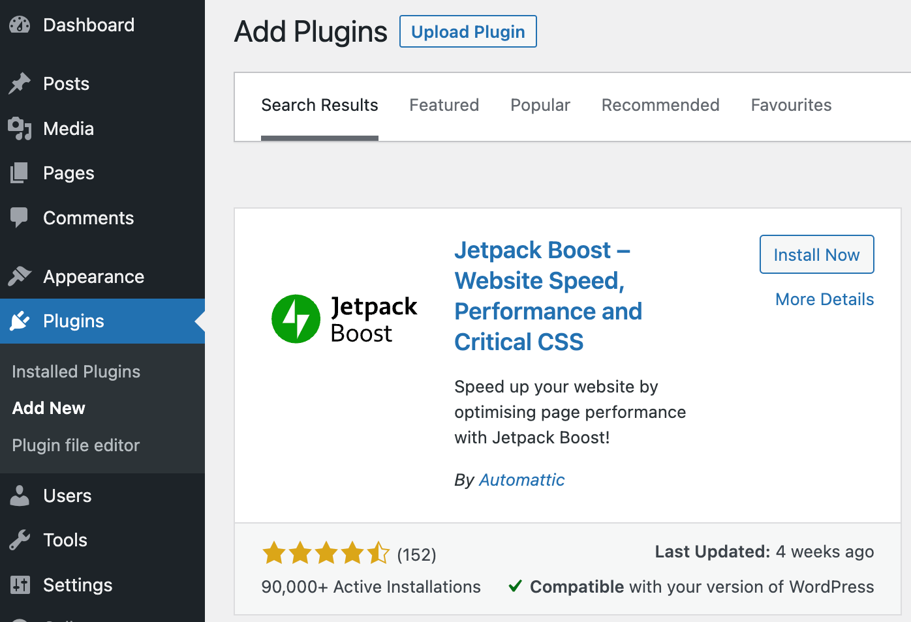The image size is (911, 622).
Task: Open the Tools menu
Action: click(x=102, y=540)
